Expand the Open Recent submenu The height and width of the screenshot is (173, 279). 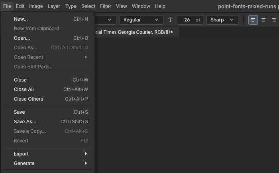tap(48, 57)
